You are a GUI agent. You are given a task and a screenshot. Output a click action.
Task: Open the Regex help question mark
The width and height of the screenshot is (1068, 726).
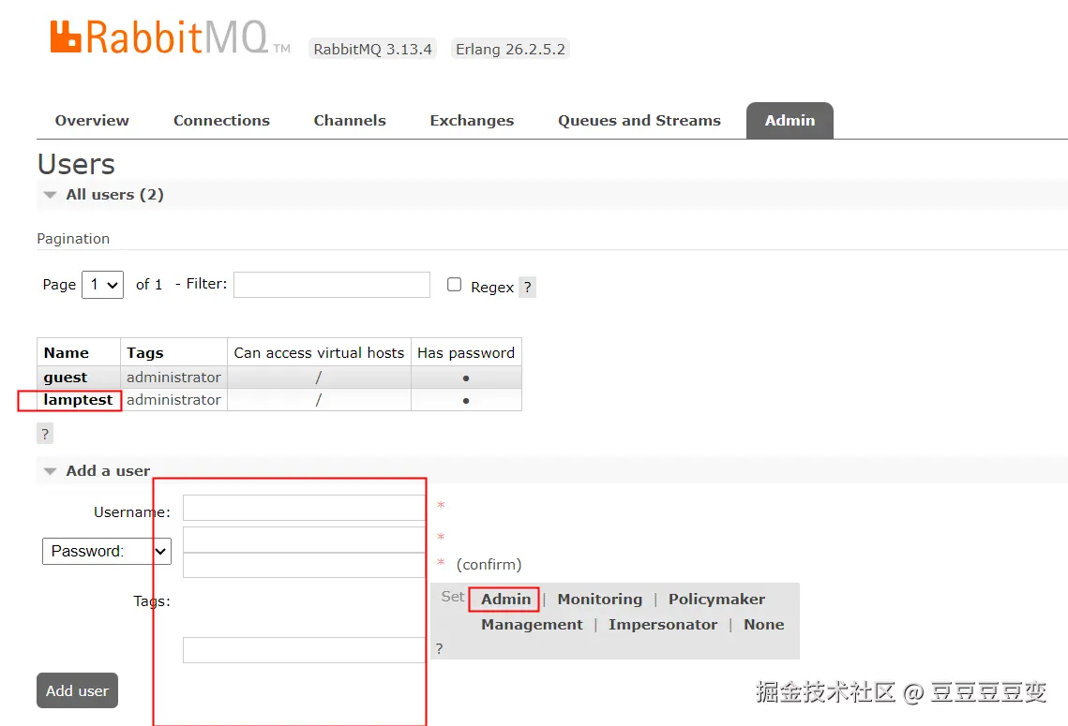(x=527, y=288)
